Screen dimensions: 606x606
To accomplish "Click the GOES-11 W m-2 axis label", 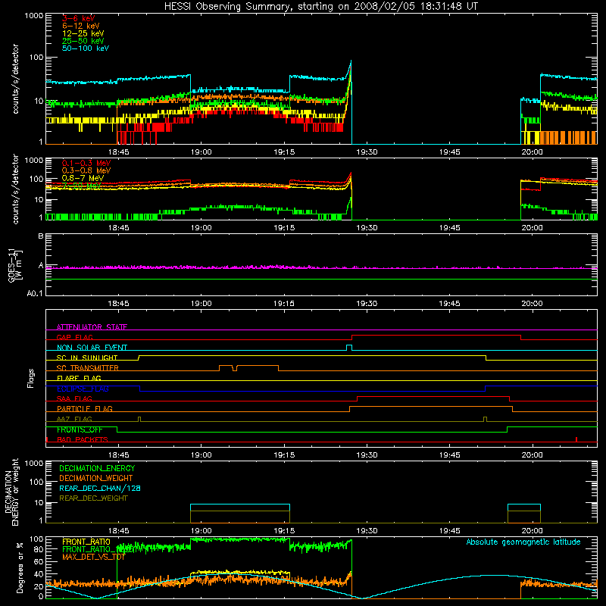I will (x=15, y=264).
